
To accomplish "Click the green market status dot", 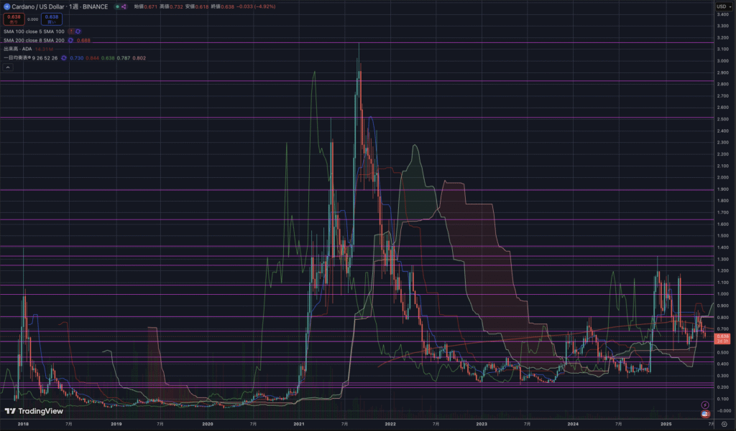I will tap(116, 6).
